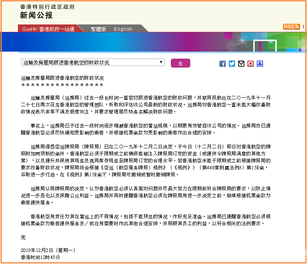The width and height of the screenshot is (307, 264).
Task: Click the purple 去 (Go) button
Action: coord(180,63)
